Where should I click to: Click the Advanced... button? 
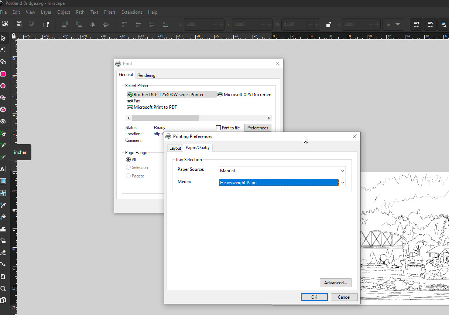(335, 283)
